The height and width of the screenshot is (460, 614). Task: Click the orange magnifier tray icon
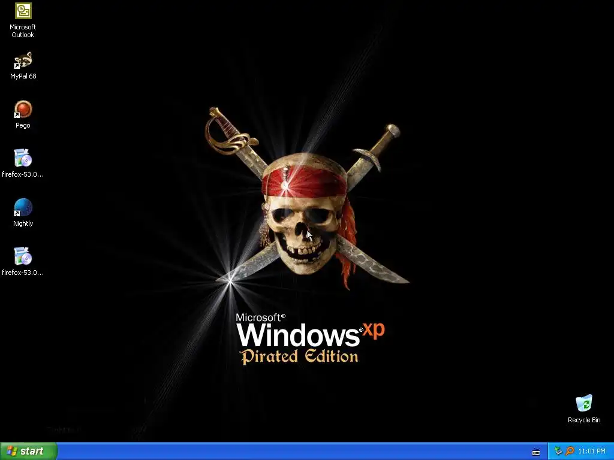click(x=570, y=451)
